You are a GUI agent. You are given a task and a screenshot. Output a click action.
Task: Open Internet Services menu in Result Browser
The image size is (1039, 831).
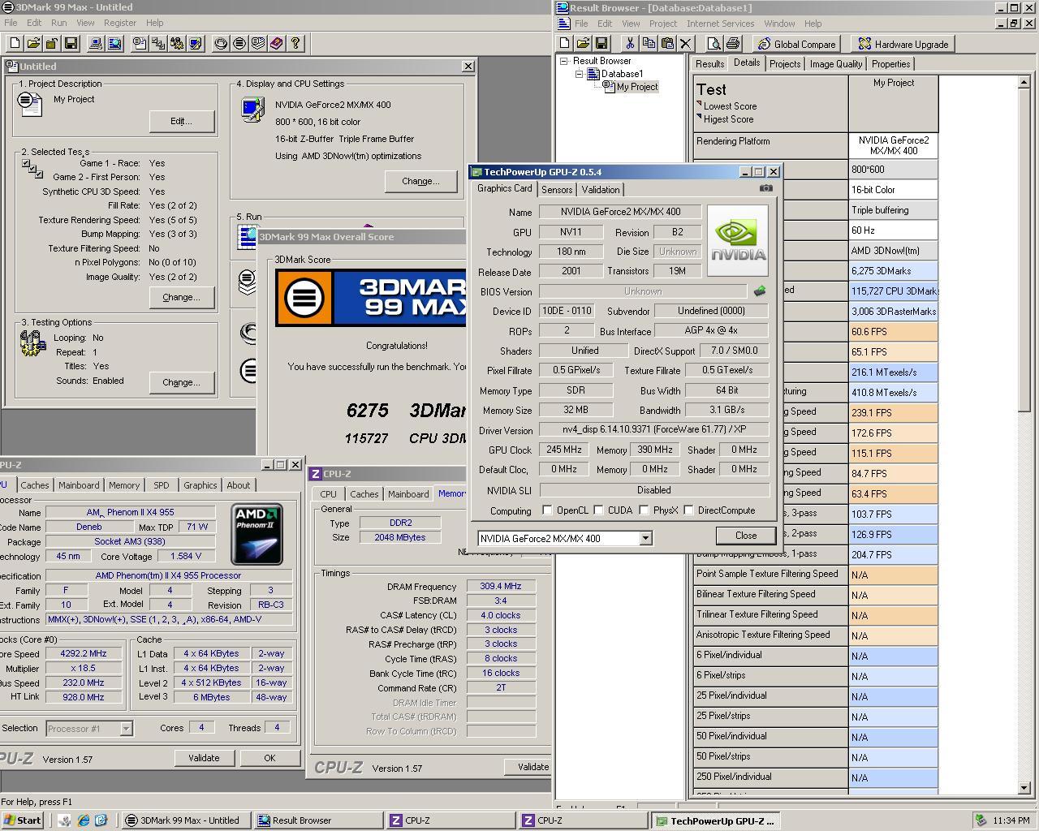pyautogui.click(x=720, y=24)
